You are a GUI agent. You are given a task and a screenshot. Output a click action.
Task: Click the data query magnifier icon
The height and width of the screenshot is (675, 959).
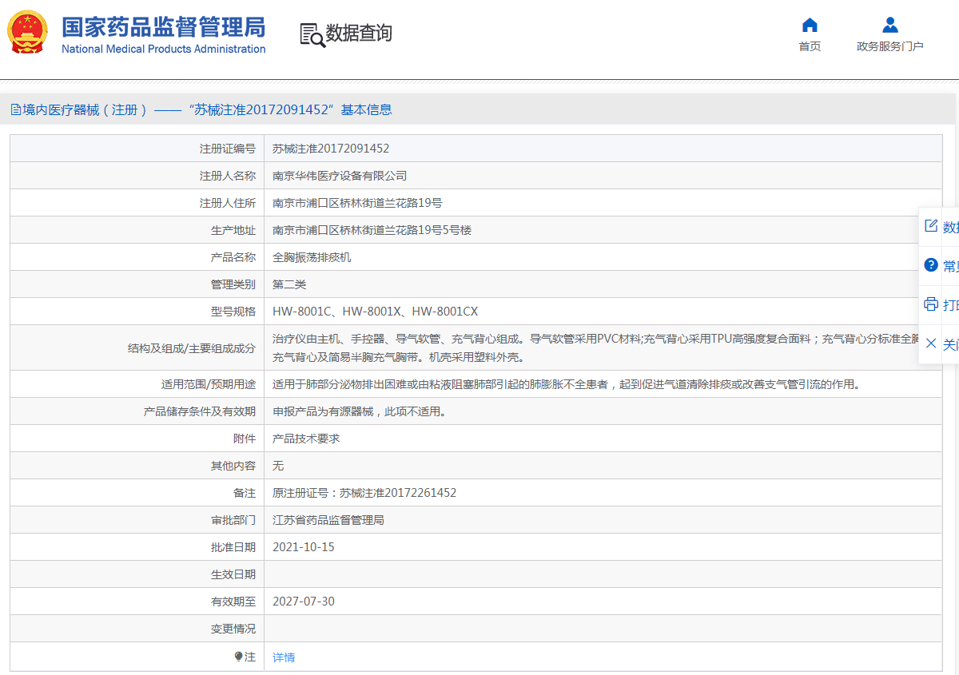pos(312,34)
